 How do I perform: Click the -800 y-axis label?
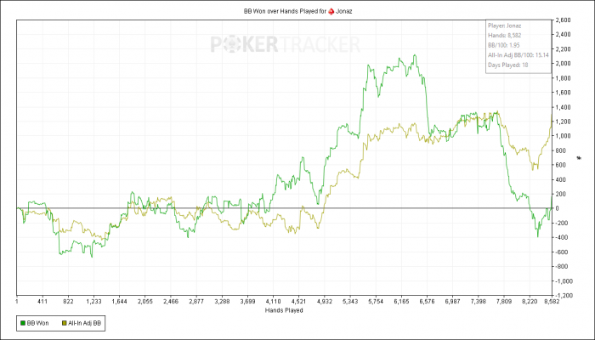[x=561, y=266]
